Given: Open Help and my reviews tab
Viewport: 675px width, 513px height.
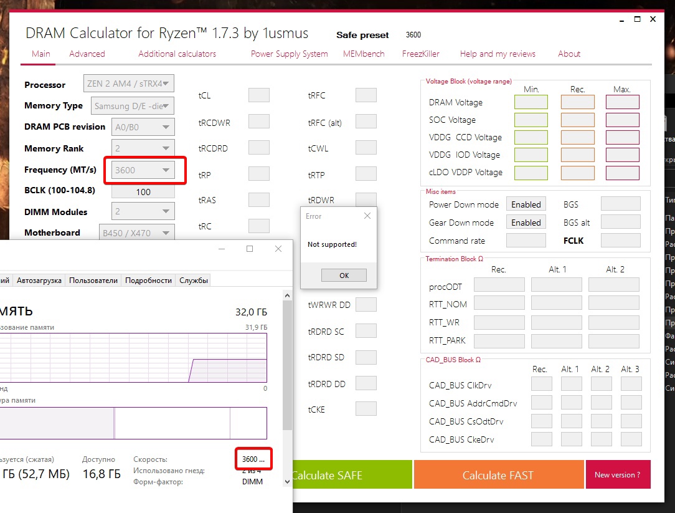Looking at the screenshot, I should pyautogui.click(x=498, y=54).
